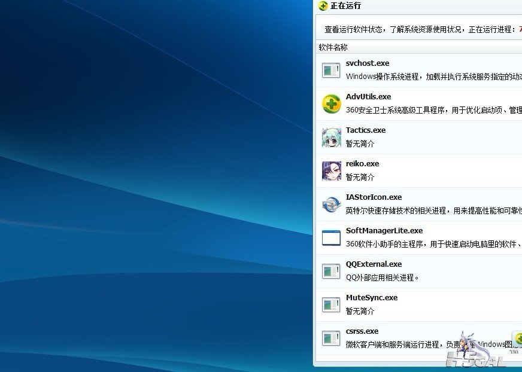Click the green 360 icon at bottom-right edge
522x372 pixels.
518,339
